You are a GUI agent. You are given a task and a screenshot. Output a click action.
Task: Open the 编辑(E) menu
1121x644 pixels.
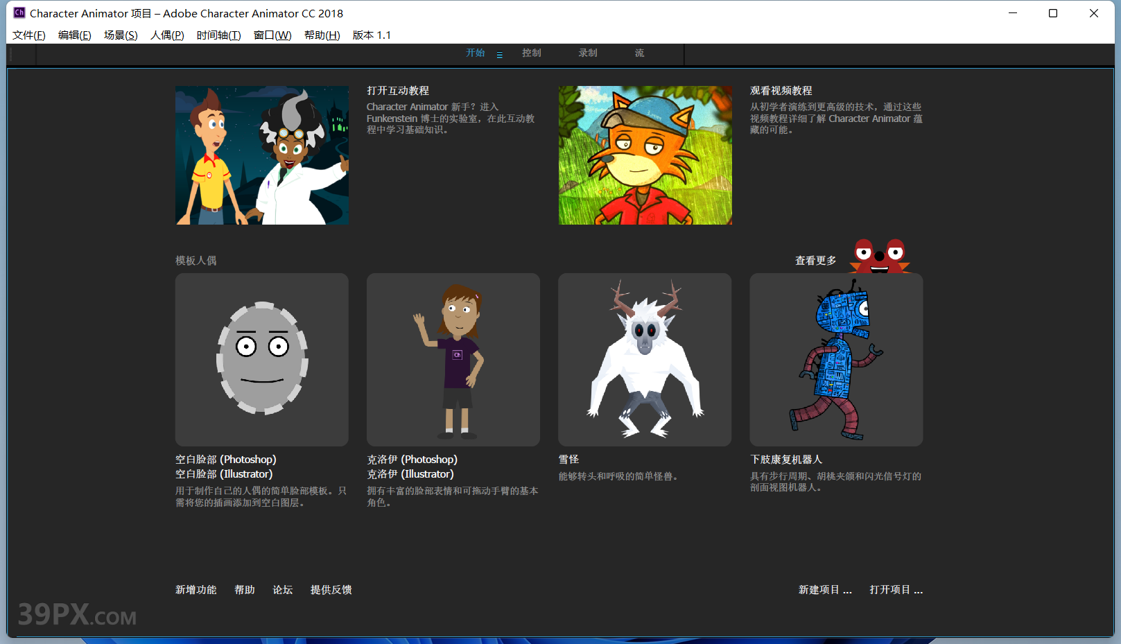pos(75,35)
